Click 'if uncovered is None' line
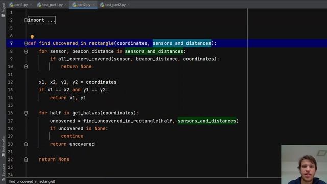The width and height of the screenshot is (327, 184). point(79,128)
